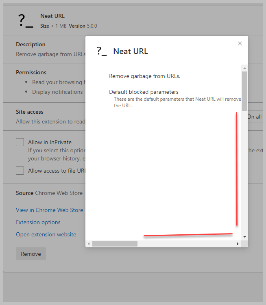Click the 'These are the default parameters' explanation text
Viewport: 266px width, 305px height.
[x=177, y=102]
